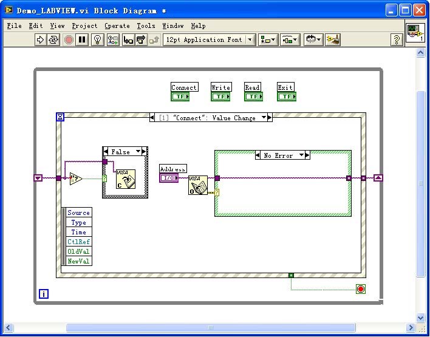Toggle Retain Wire Values button
Viewport: 430px width, 337px height.
[x=113, y=39]
